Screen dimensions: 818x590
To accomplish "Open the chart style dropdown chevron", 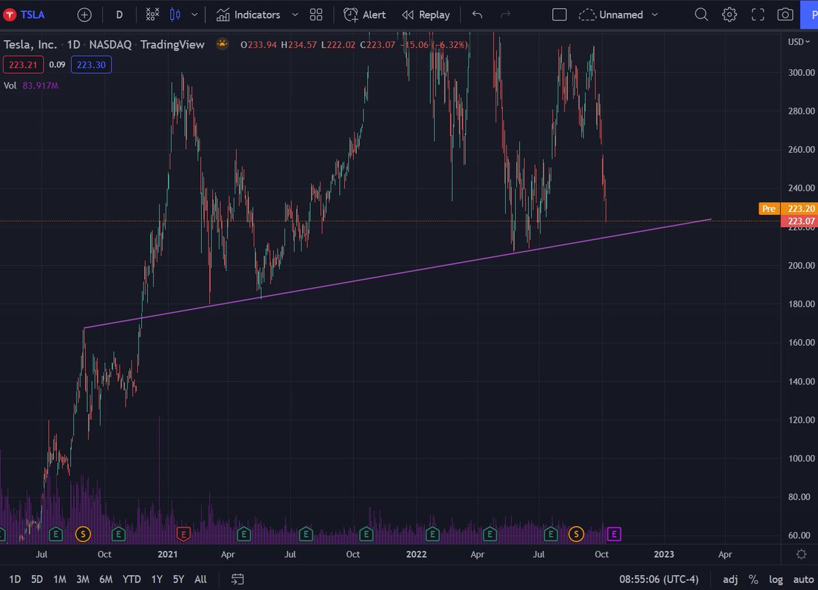I will (193, 14).
